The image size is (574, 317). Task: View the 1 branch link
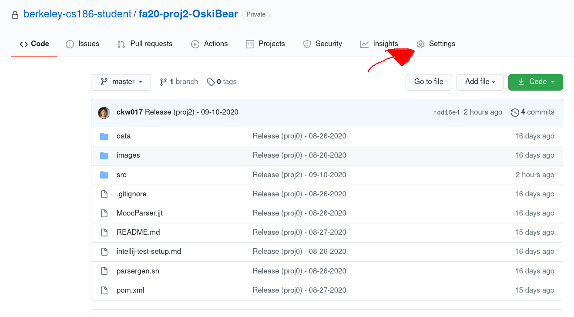[x=179, y=82]
